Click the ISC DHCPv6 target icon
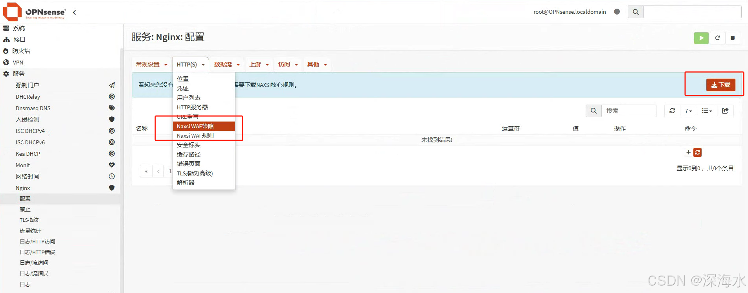 [x=112, y=142]
